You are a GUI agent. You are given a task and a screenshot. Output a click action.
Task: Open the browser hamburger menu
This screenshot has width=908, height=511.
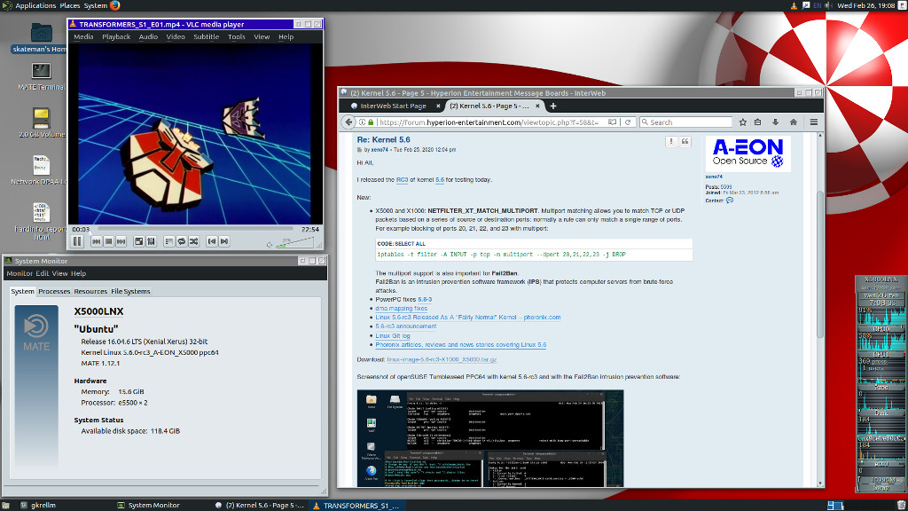tap(814, 122)
